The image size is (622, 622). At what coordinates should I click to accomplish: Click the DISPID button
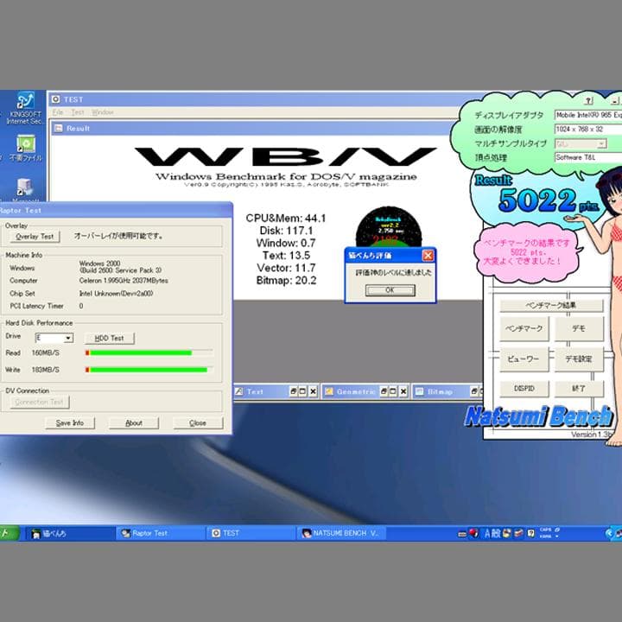524,388
